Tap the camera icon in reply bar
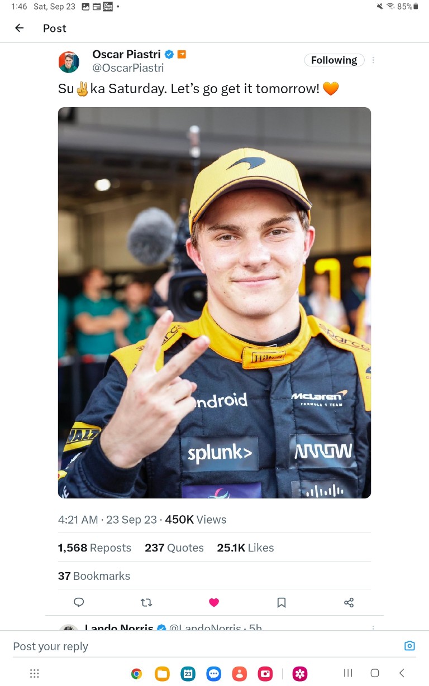 [409, 646]
